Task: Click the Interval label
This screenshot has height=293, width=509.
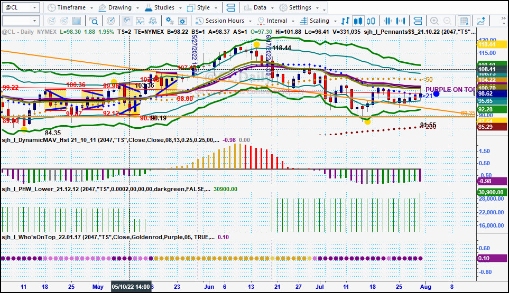Action: [x=277, y=21]
